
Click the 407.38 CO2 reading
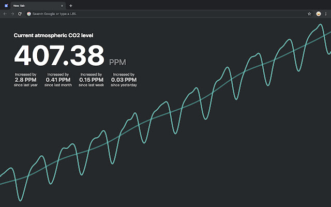pyautogui.click(x=59, y=56)
